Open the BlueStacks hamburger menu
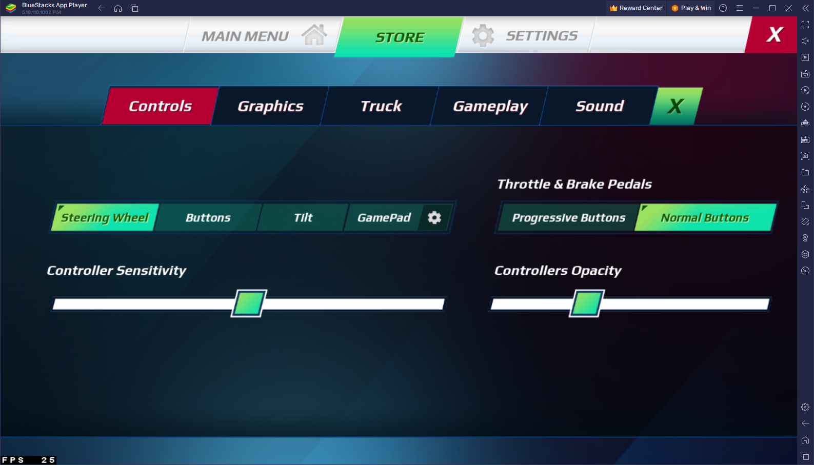Screen dimensions: 814x465 tap(740, 8)
